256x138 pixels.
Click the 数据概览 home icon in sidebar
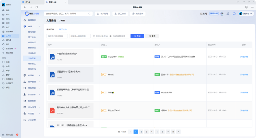[25, 20]
